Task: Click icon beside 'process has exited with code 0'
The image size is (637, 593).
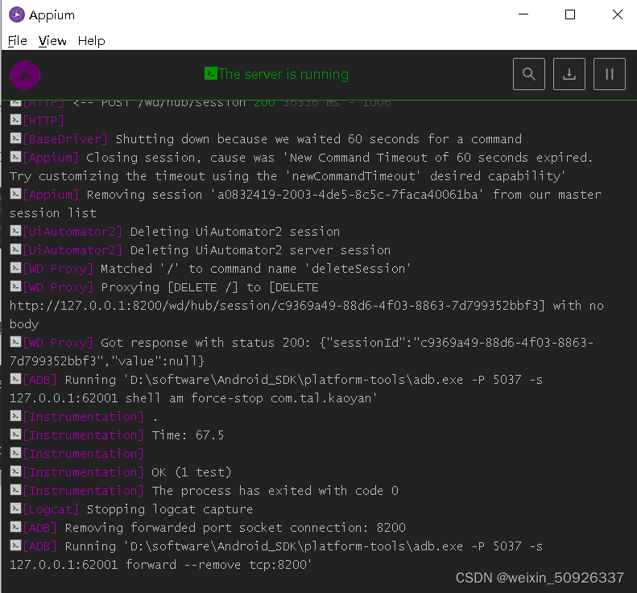Action: pyautogui.click(x=15, y=490)
